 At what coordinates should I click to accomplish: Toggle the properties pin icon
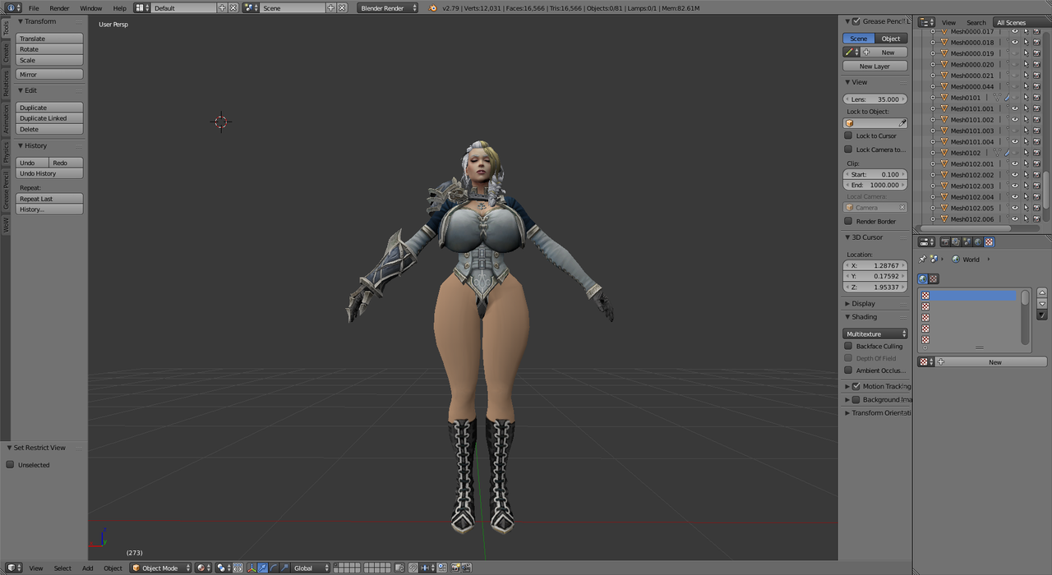(x=922, y=259)
